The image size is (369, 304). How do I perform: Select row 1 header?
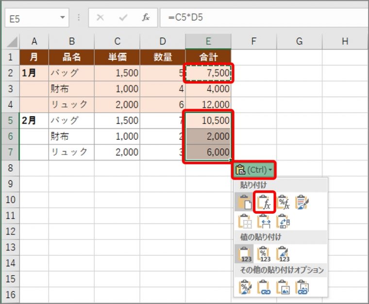(x=11, y=57)
